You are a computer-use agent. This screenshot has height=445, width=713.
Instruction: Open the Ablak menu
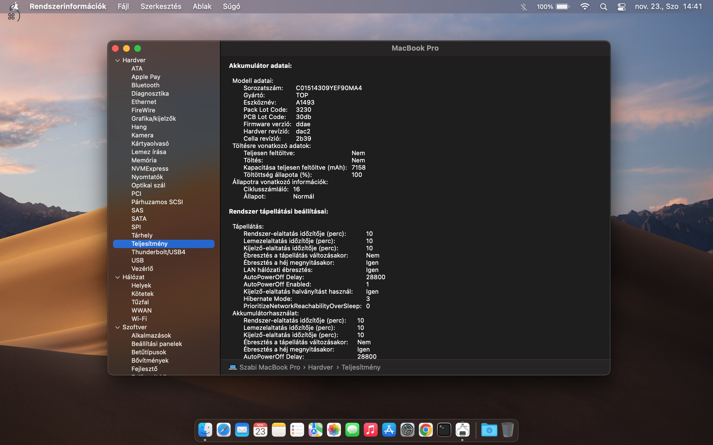(202, 6)
